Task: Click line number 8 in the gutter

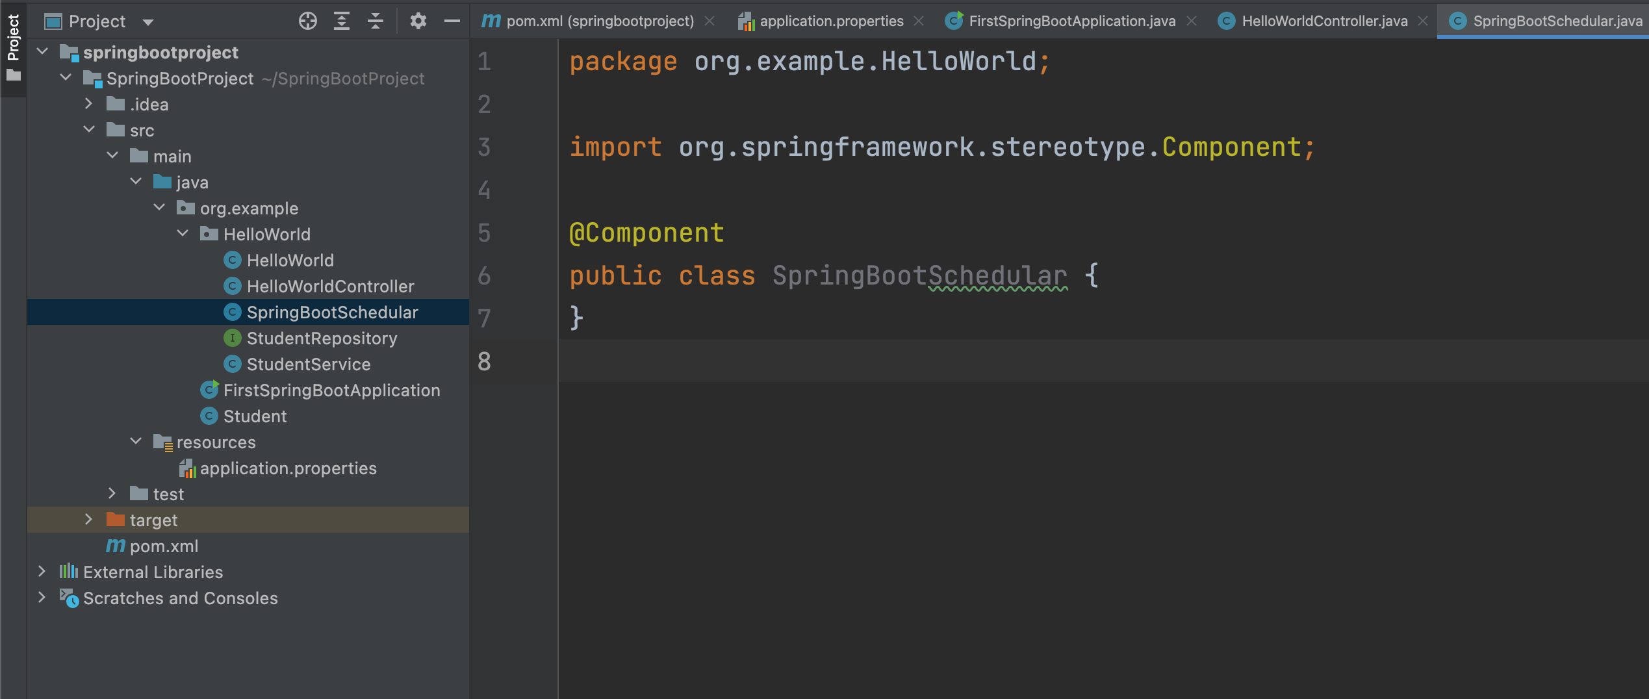Action: (485, 362)
